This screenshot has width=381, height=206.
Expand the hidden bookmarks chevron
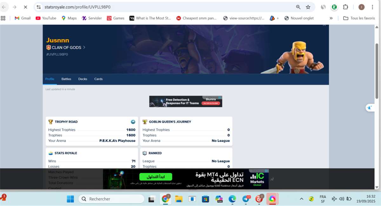(x=331, y=18)
